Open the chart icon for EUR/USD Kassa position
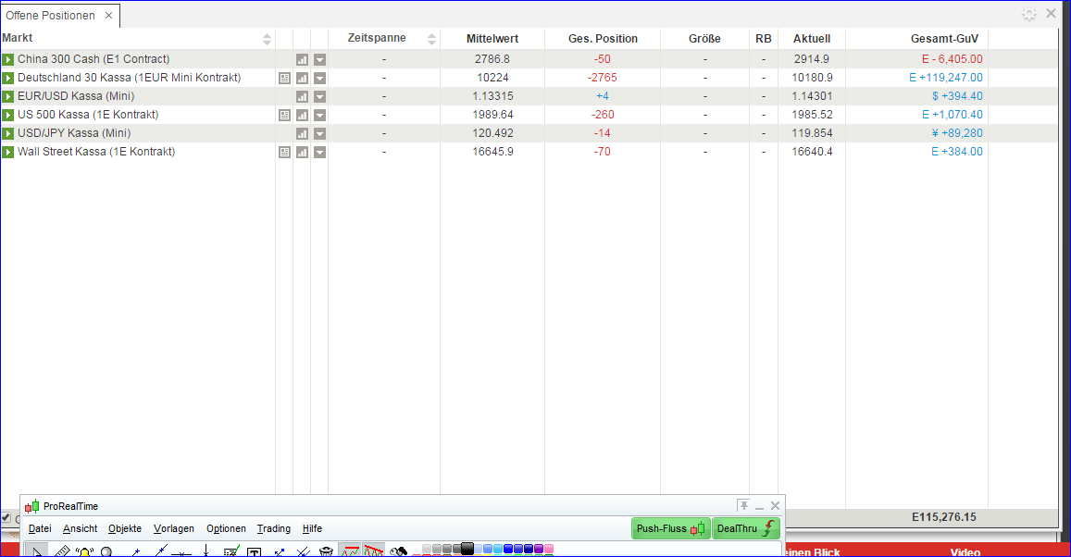The height and width of the screenshot is (557, 1071). pyautogui.click(x=302, y=96)
